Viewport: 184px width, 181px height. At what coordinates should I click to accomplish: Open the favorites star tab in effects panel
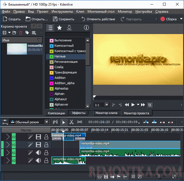59,28
